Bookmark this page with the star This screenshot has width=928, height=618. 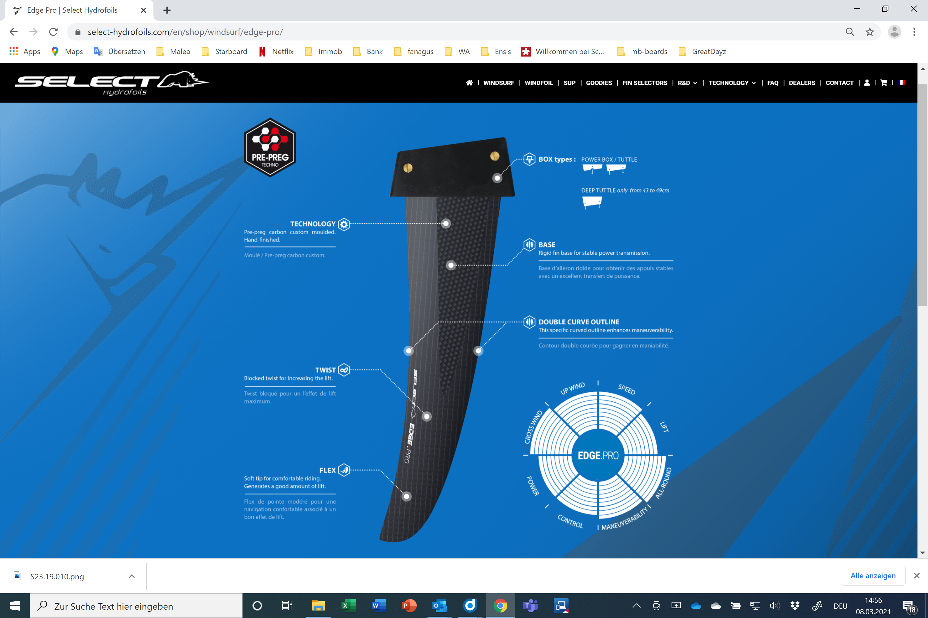pos(870,32)
